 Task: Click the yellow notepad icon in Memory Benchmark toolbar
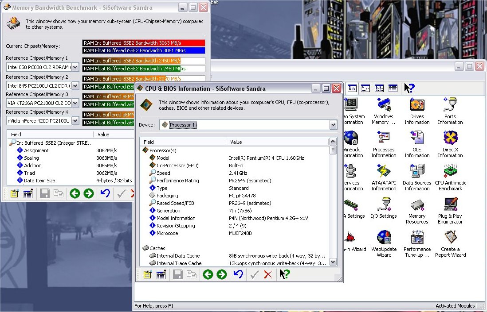click(14, 194)
